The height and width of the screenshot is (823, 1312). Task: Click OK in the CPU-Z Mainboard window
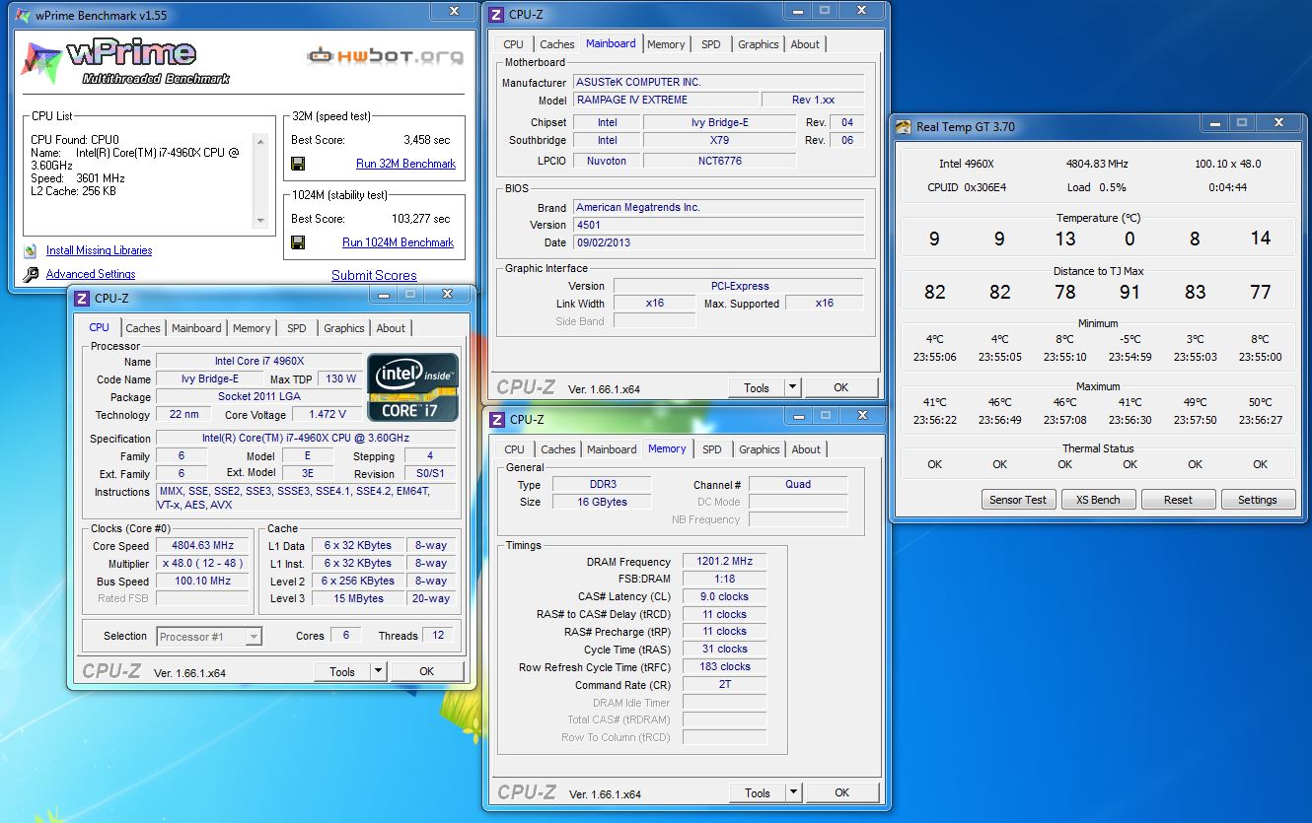(840, 387)
